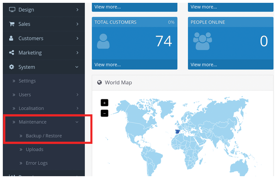Viewport: 277px width, 179px height.
Task: Open the Uploads page
Action: coord(44,149)
